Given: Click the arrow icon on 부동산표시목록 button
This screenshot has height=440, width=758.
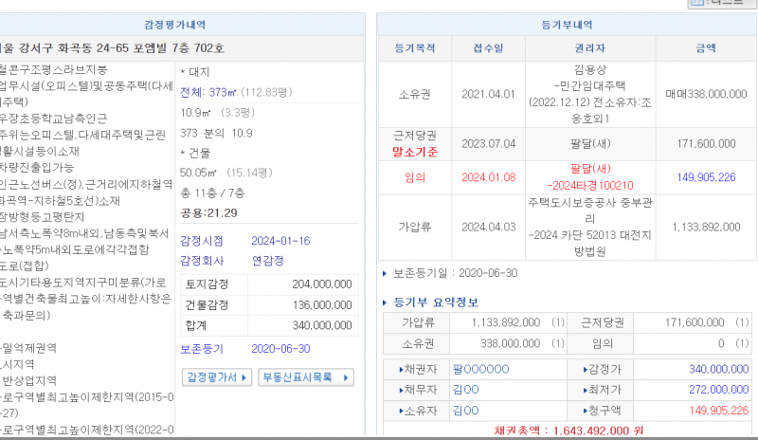Looking at the screenshot, I should pyautogui.click(x=346, y=377).
